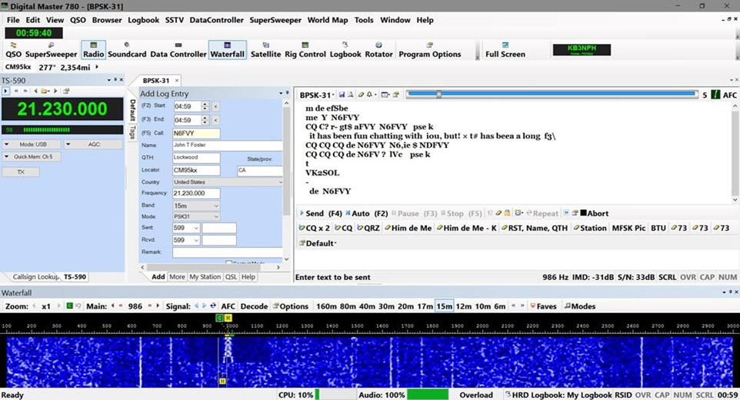This screenshot has height=400, width=740.
Task: Click the Rig Control toolbar icon
Action: pos(305,50)
